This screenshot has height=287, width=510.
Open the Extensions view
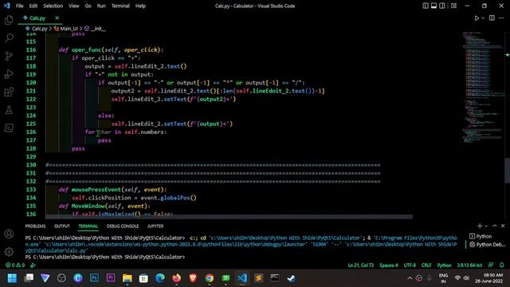pos(9,92)
